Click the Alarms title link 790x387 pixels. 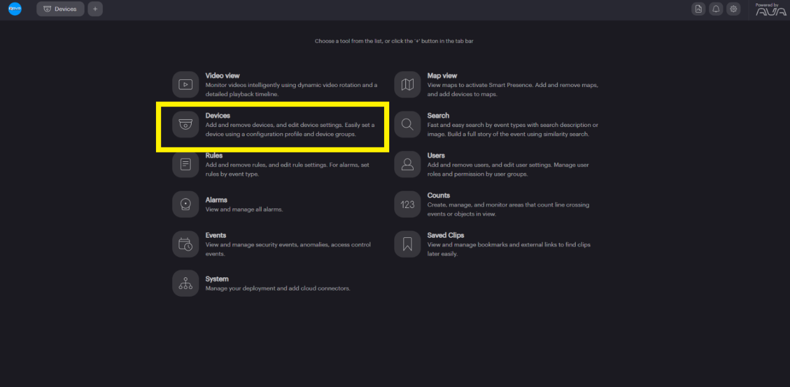coord(216,200)
